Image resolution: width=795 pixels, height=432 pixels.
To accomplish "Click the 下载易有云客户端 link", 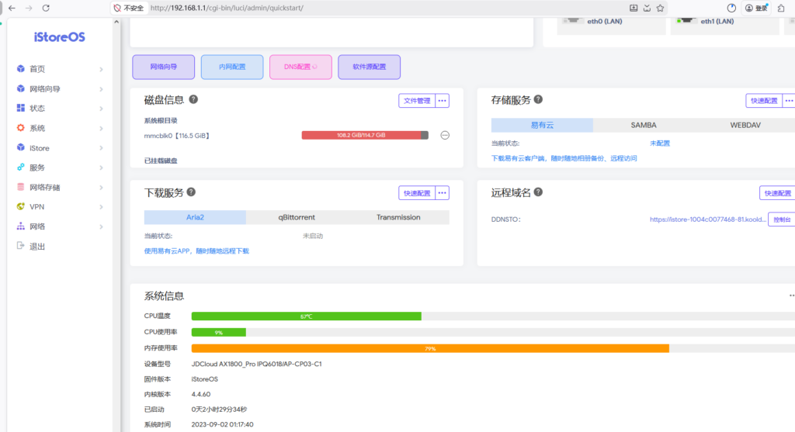I will [x=564, y=158].
